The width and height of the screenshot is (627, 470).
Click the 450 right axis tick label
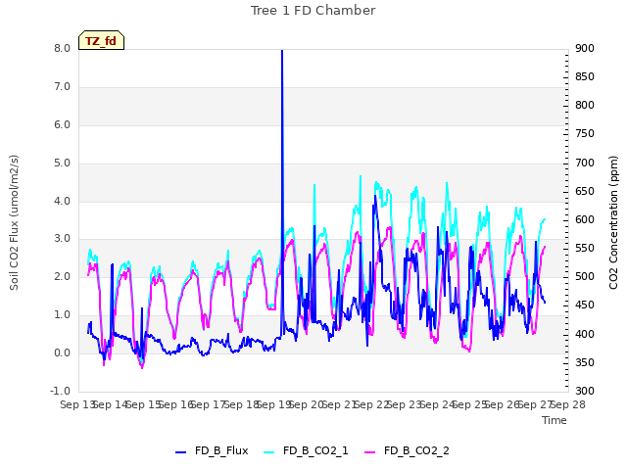585,305
